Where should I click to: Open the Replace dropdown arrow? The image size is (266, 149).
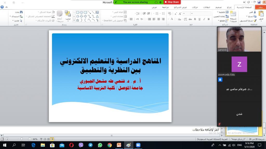pyautogui.click(x=11, y=16)
